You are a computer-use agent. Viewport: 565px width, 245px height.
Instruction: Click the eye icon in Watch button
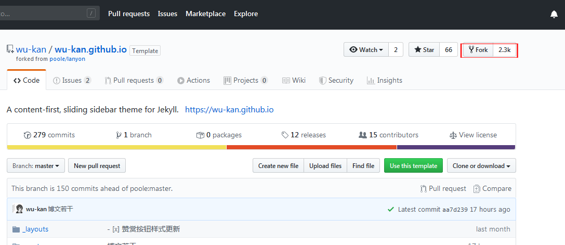tap(353, 50)
